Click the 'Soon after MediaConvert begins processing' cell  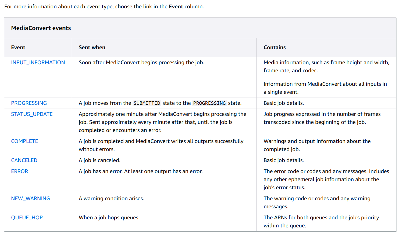click(x=141, y=62)
